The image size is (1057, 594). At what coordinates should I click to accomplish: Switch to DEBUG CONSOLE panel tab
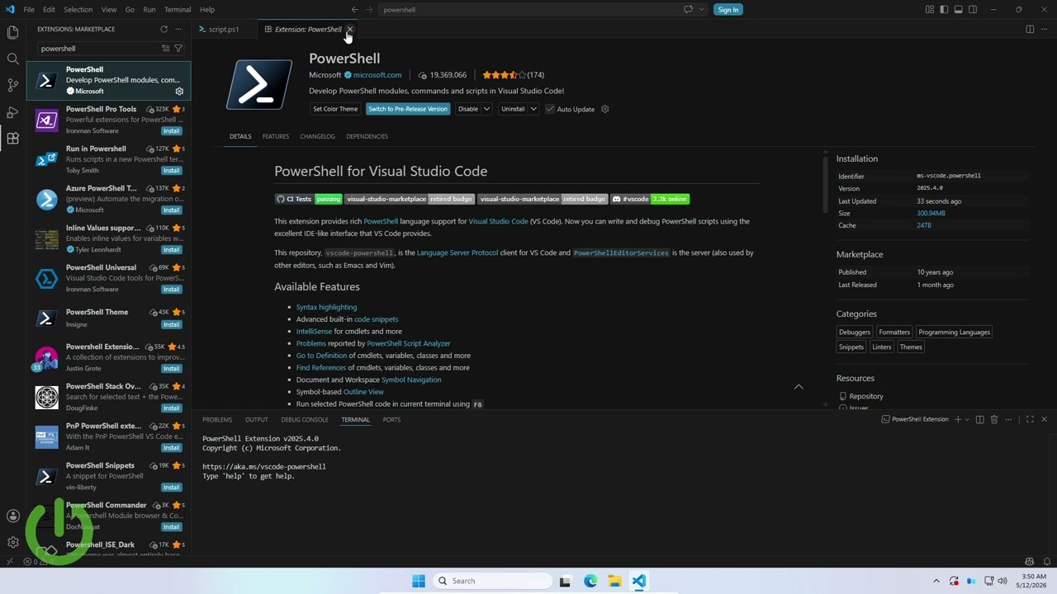point(305,419)
